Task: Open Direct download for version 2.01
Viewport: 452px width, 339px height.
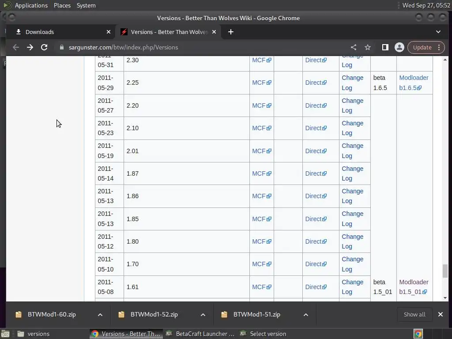Action: pos(316,151)
